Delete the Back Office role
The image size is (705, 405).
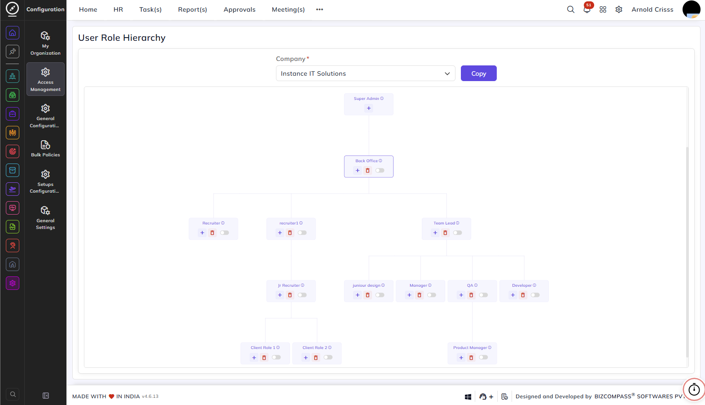coord(368,170)
